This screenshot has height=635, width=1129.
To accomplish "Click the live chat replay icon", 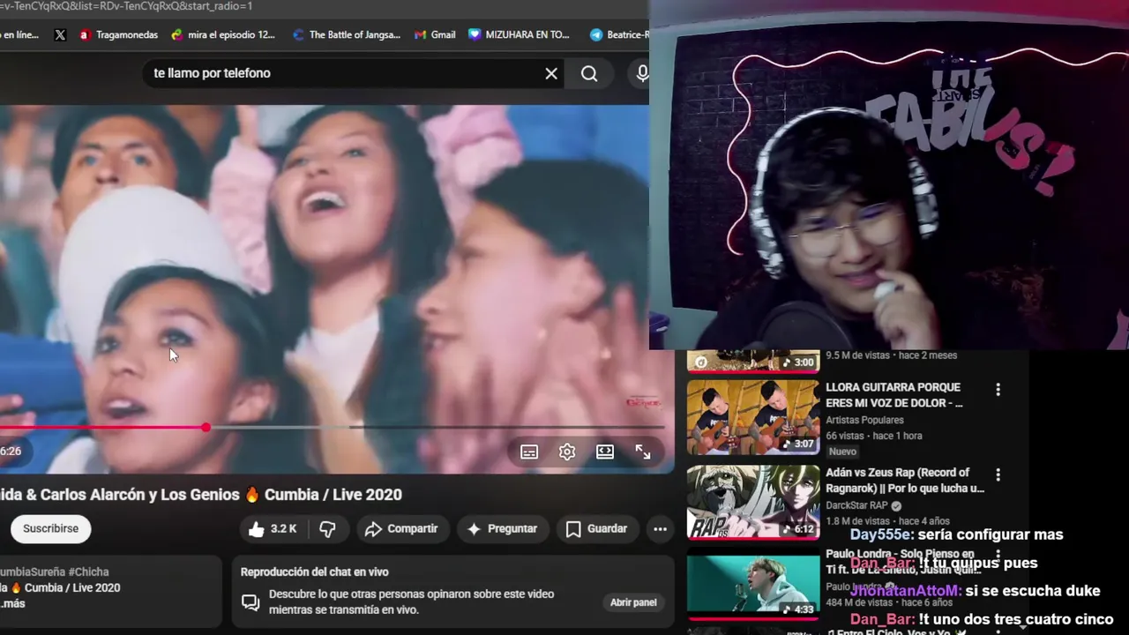I will 250,602.
